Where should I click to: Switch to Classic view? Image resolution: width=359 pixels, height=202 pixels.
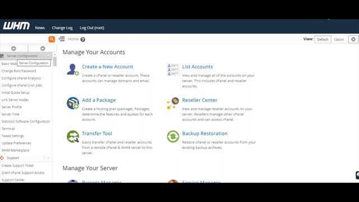click(339, 39)
